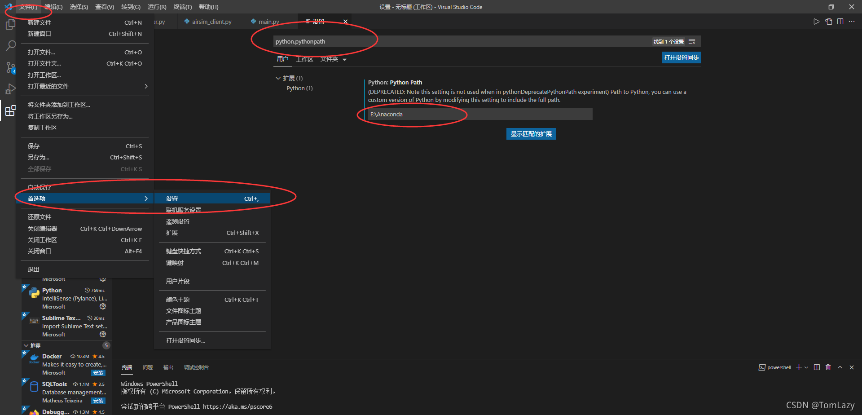862x415 pixels.
Task: Switch to the Output panel tab
Action: tap(168, 367)
